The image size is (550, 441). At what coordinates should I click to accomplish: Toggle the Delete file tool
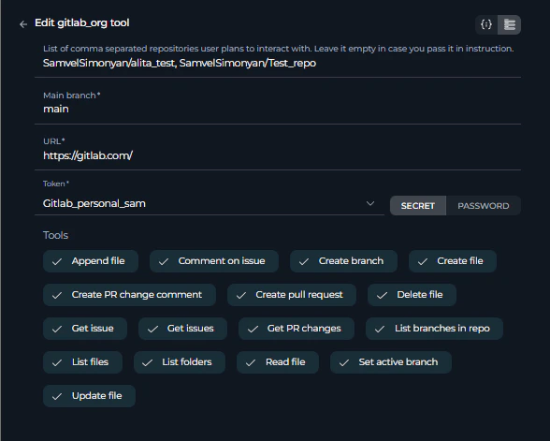coord(412,295)
